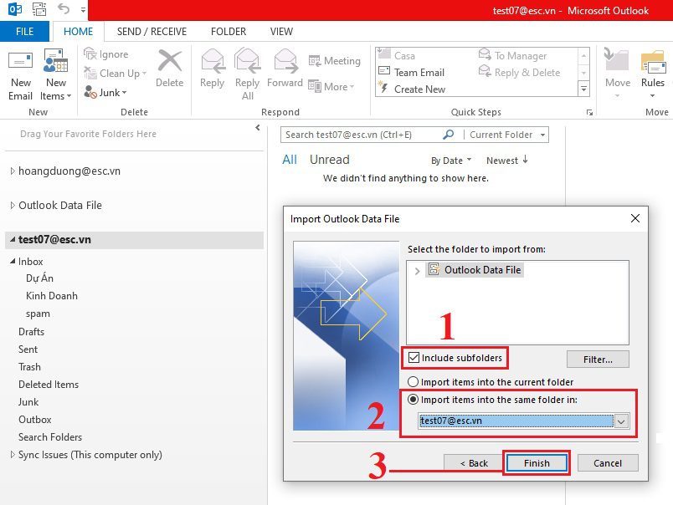Screen dimensions: 673x505
Task: Click the search mailbox input field
Action: pyautogui.click(x=362, y=135)
